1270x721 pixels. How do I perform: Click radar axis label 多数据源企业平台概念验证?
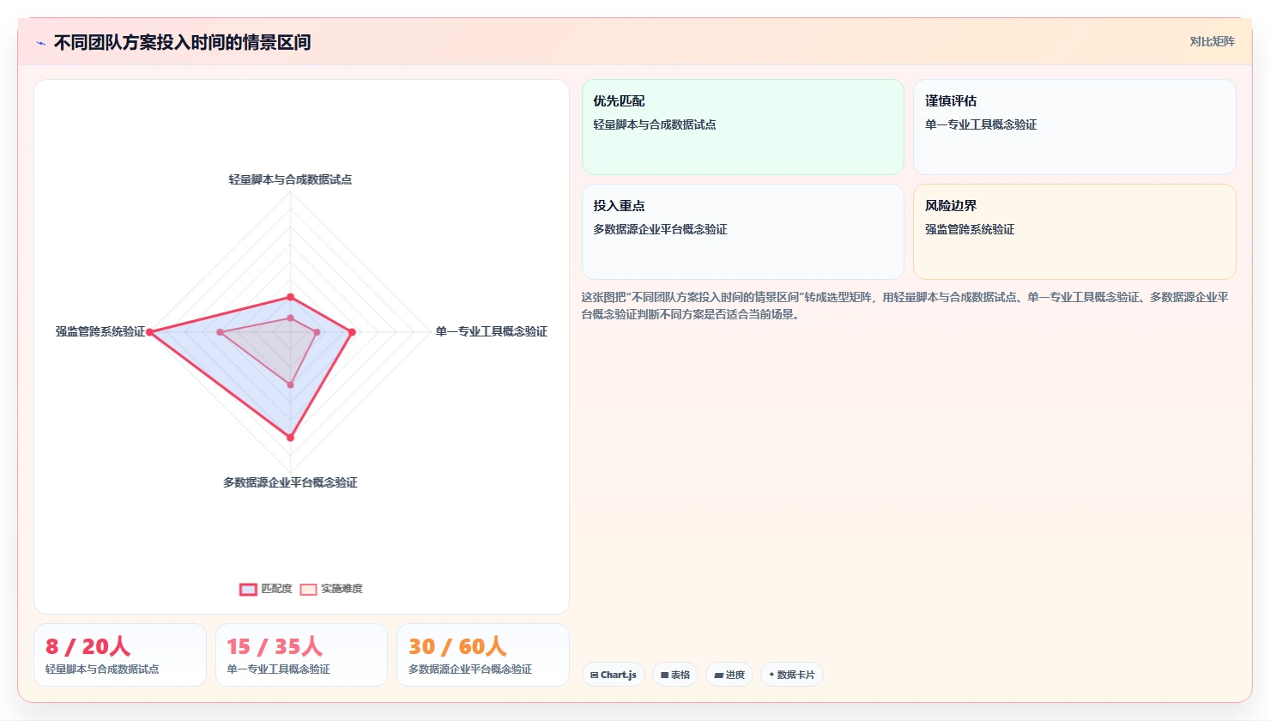tap(290, 482)
